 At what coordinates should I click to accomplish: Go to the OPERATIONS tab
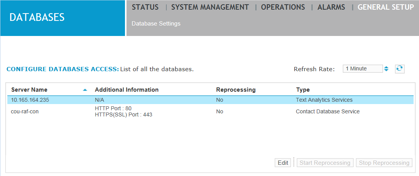coord(283,7)
